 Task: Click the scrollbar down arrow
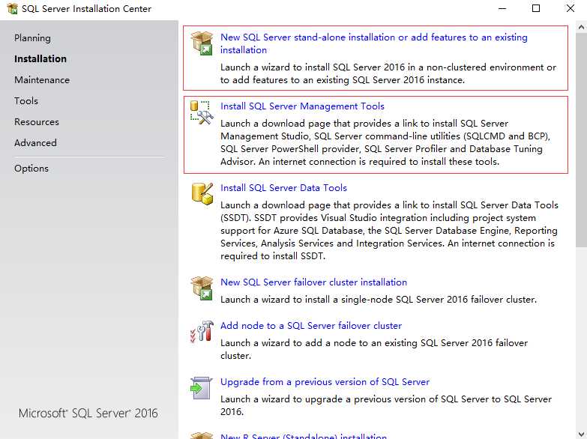point(581,435)
